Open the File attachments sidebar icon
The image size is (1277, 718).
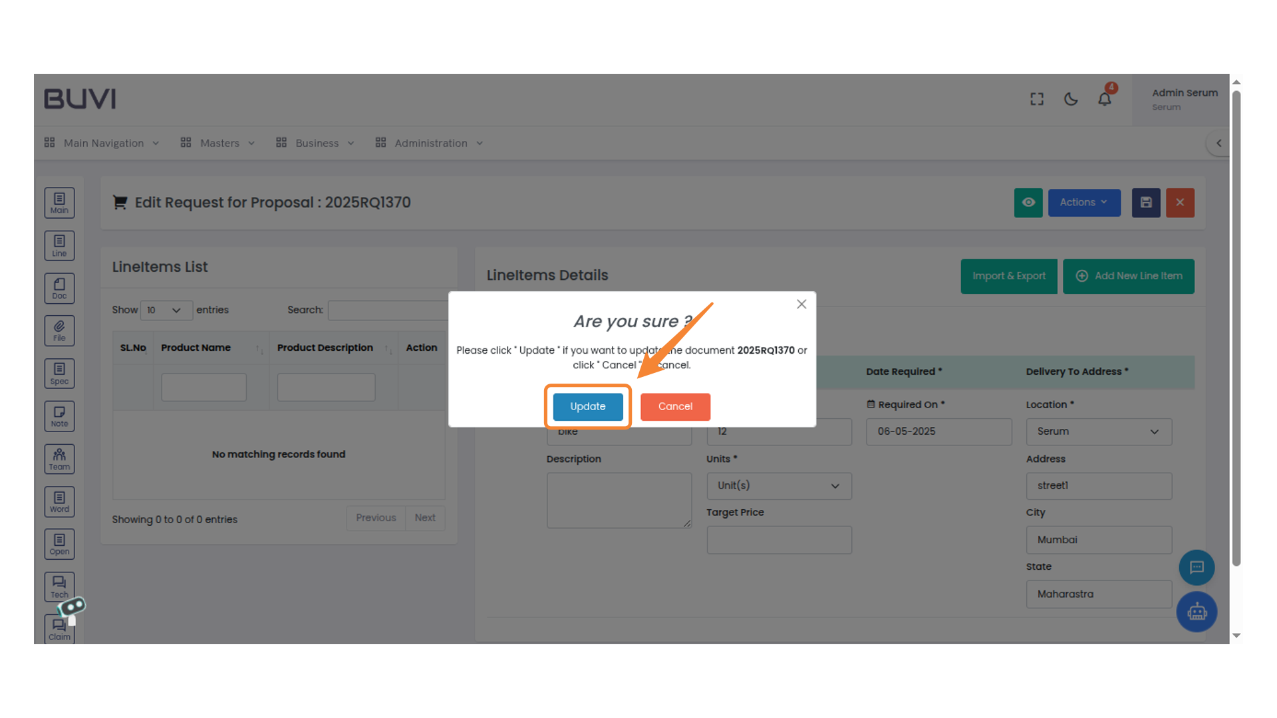(59, 330)
